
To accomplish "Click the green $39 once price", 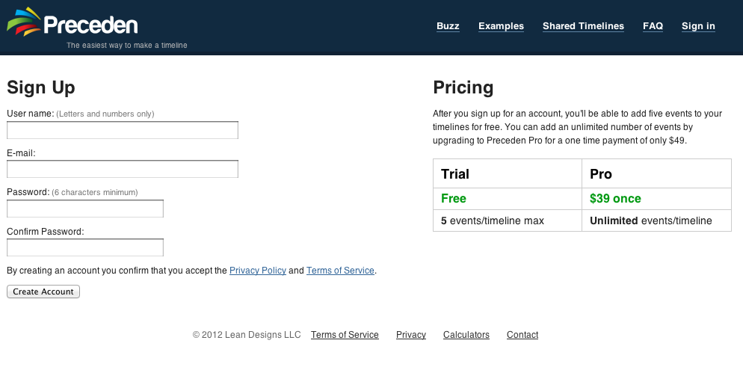I will point(615,199).
